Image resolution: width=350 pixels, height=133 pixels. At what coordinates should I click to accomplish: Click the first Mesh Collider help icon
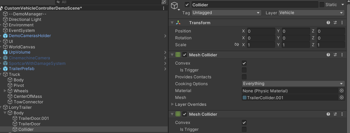click(x=328, y=55)
